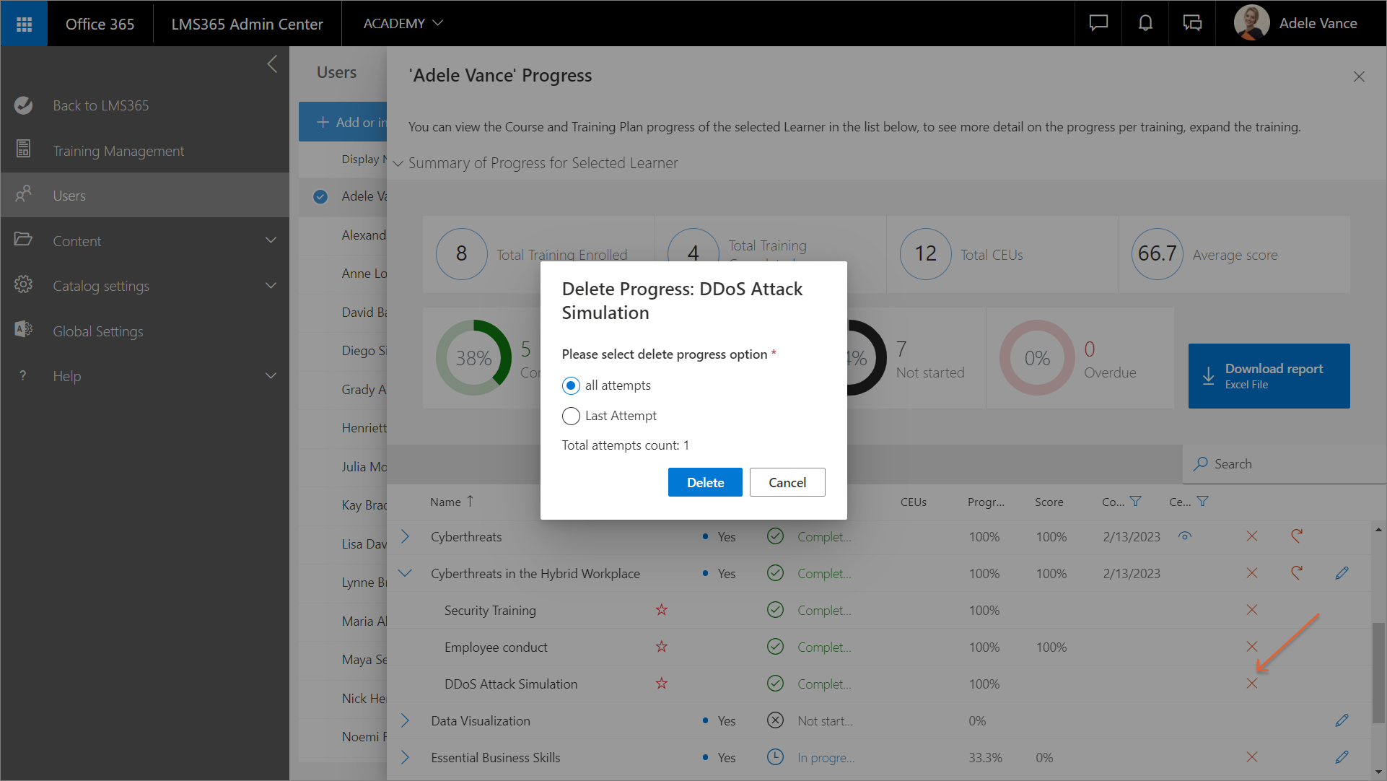Image resolution: width=1387 pixels, height=781 pixels.
Task: Open the ACADEMY dropdown
Action: 403,23
